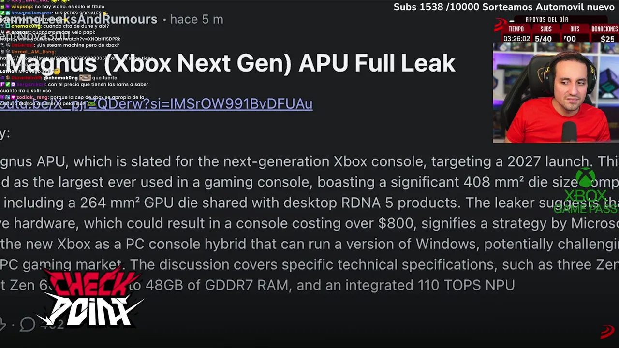Click the Subs 1538/10000 goal banner
The width and height of the screenshot is (619, 348).
(x=506, y=7)
